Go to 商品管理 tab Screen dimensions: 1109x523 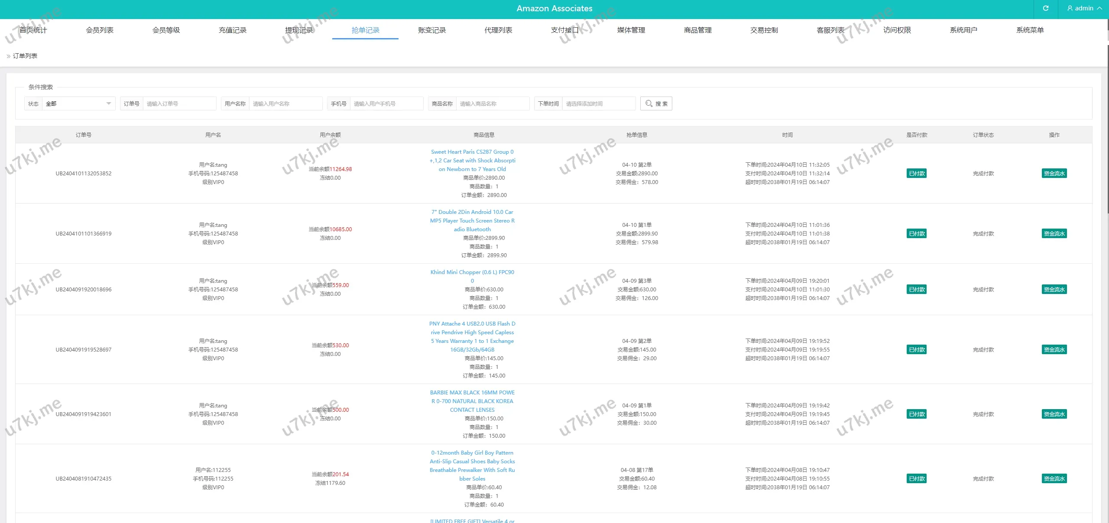(x=697, y=30)
